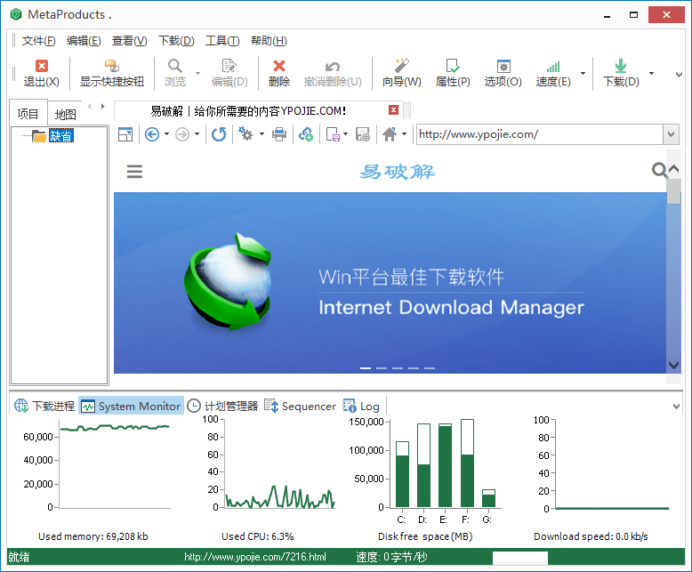
Task: Open the save page dropdown arrow
Action: tap(346, 134)
